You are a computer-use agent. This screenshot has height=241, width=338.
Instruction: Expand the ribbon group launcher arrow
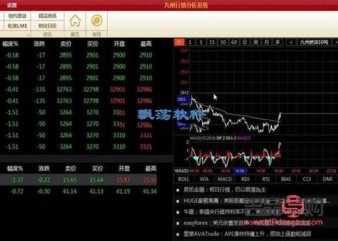pos(28,34)
